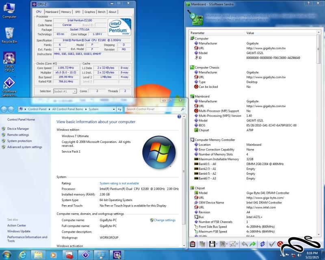
Task: Open Remote settings link
Action: (18, 135)
